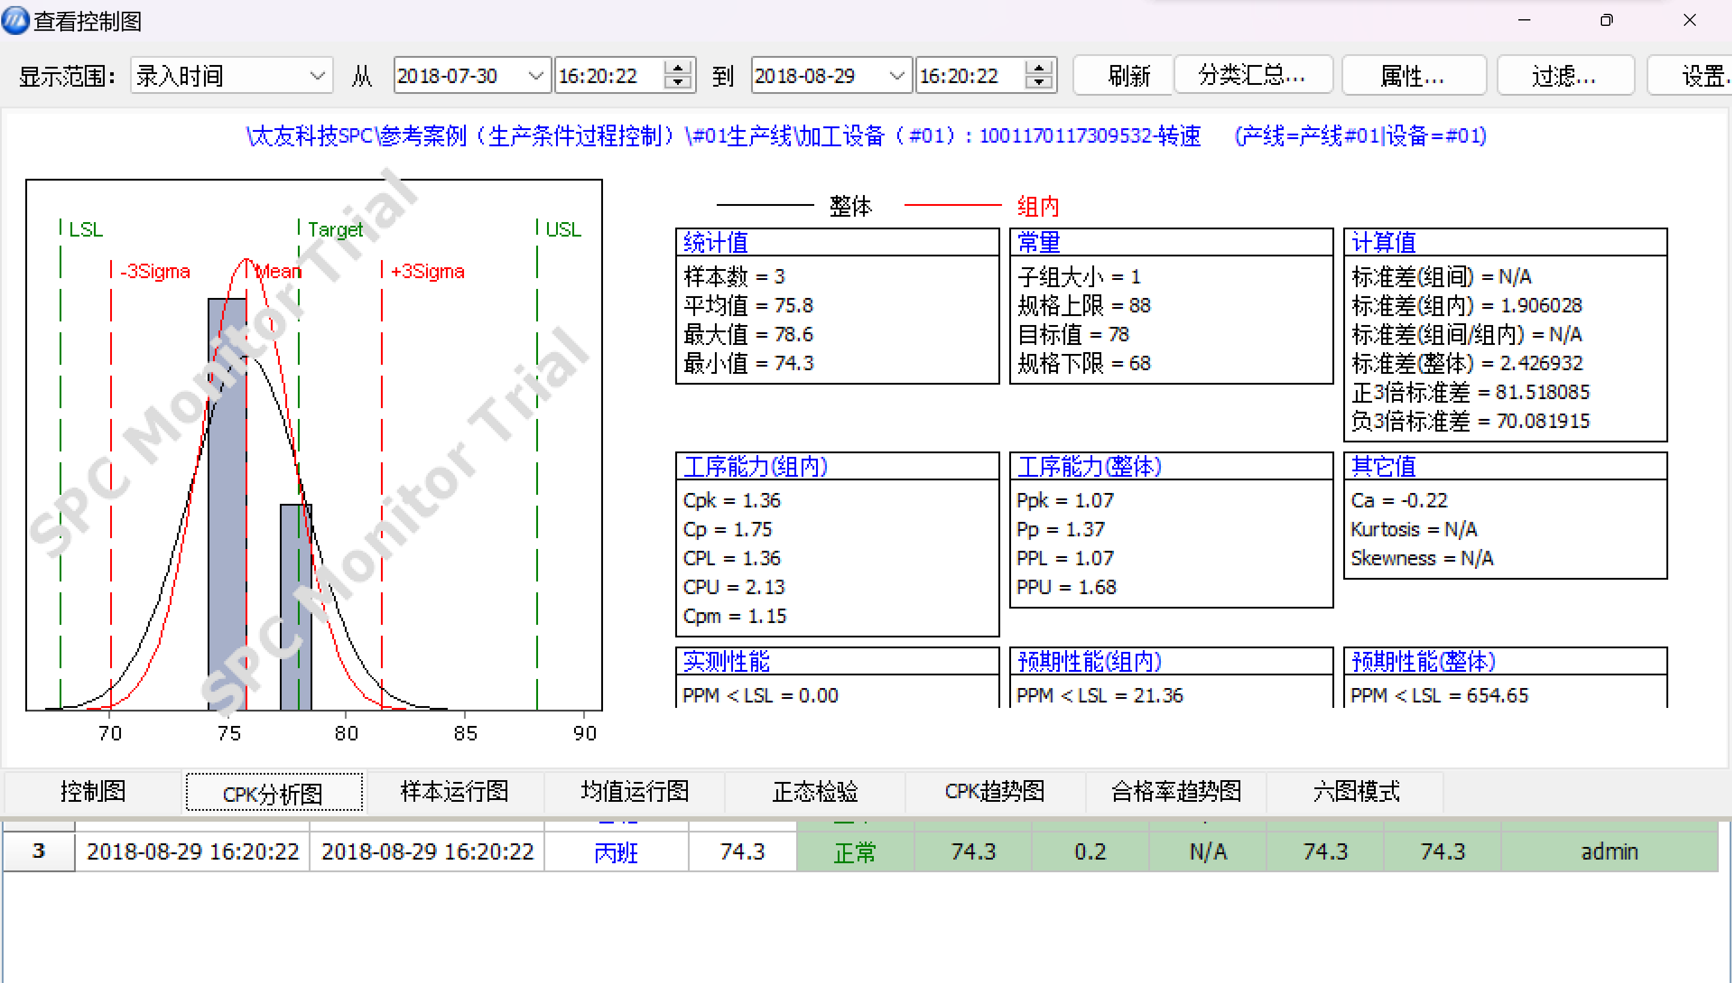Screen dimensions: 1732x983
Task: Show the 合格率趋势图 tab
Action: tap(1176, 791)
